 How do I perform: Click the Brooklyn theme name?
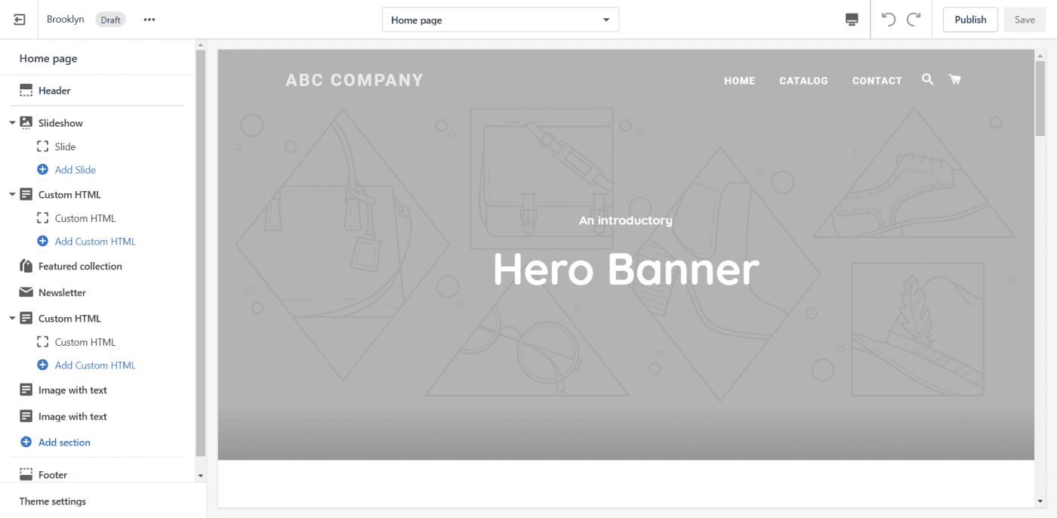66,20
